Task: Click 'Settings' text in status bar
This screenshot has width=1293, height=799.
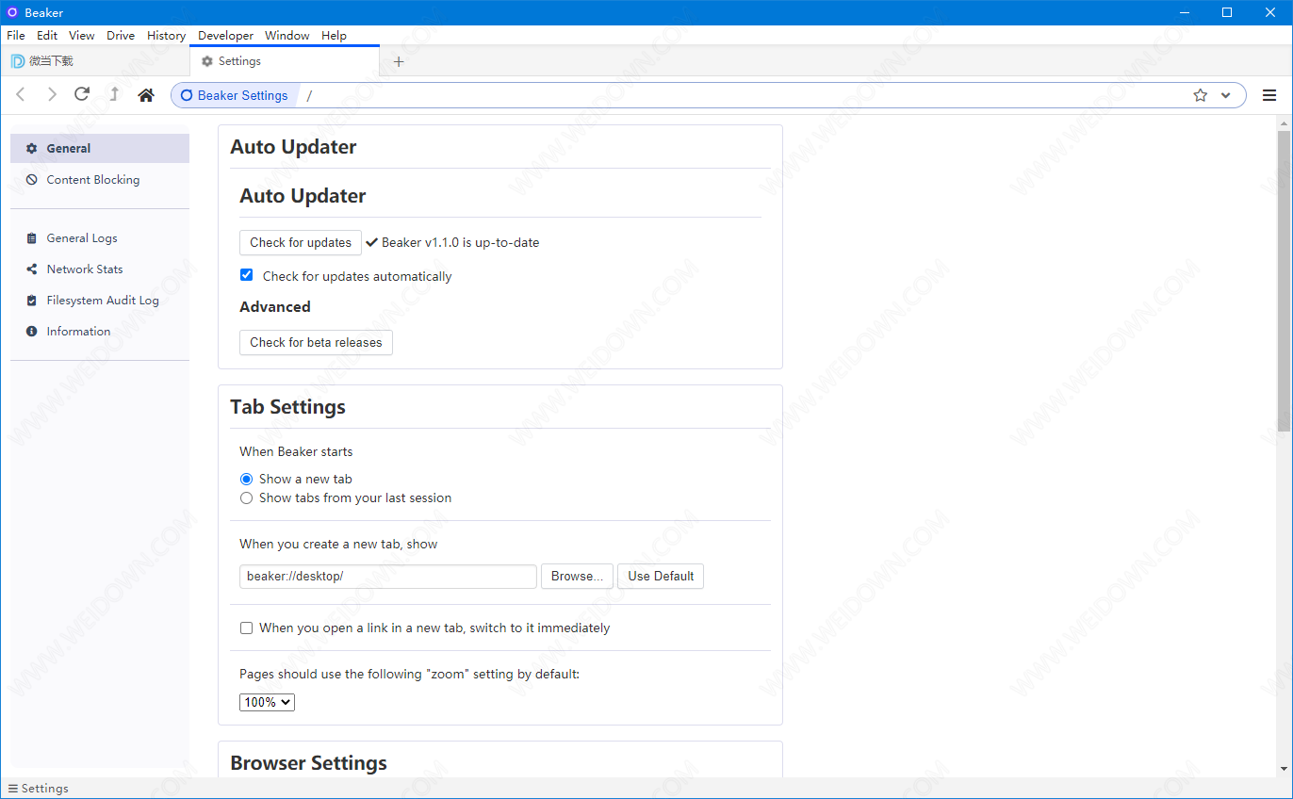Action: 44,789
